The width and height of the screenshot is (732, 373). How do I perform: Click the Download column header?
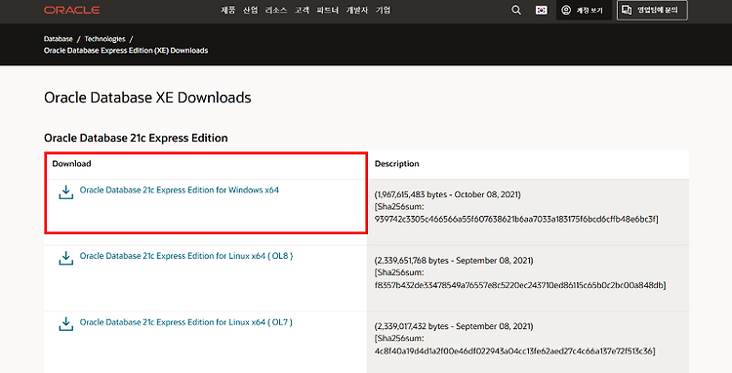[x=71, y=163]
